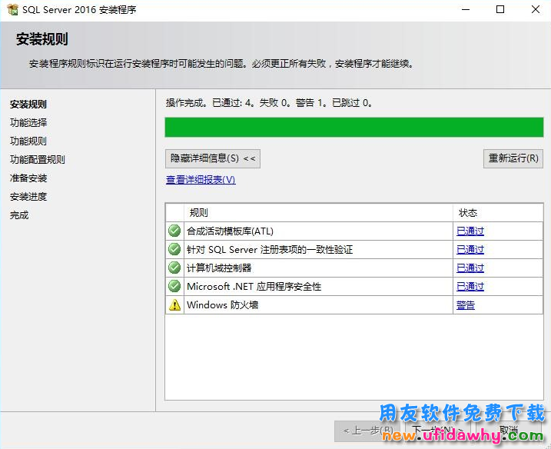Select 功能选择 step in left sidebar

point(28,123)
